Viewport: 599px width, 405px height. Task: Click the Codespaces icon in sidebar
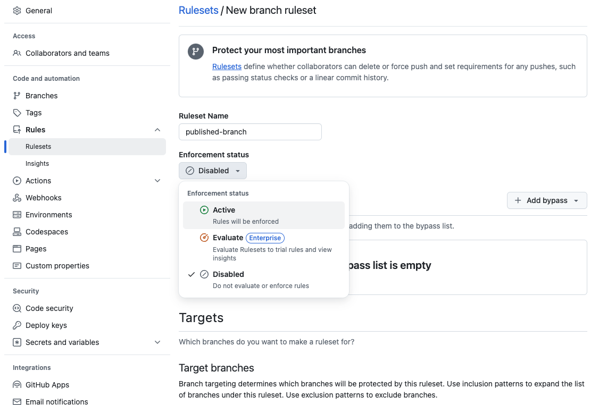coord(17,232)
